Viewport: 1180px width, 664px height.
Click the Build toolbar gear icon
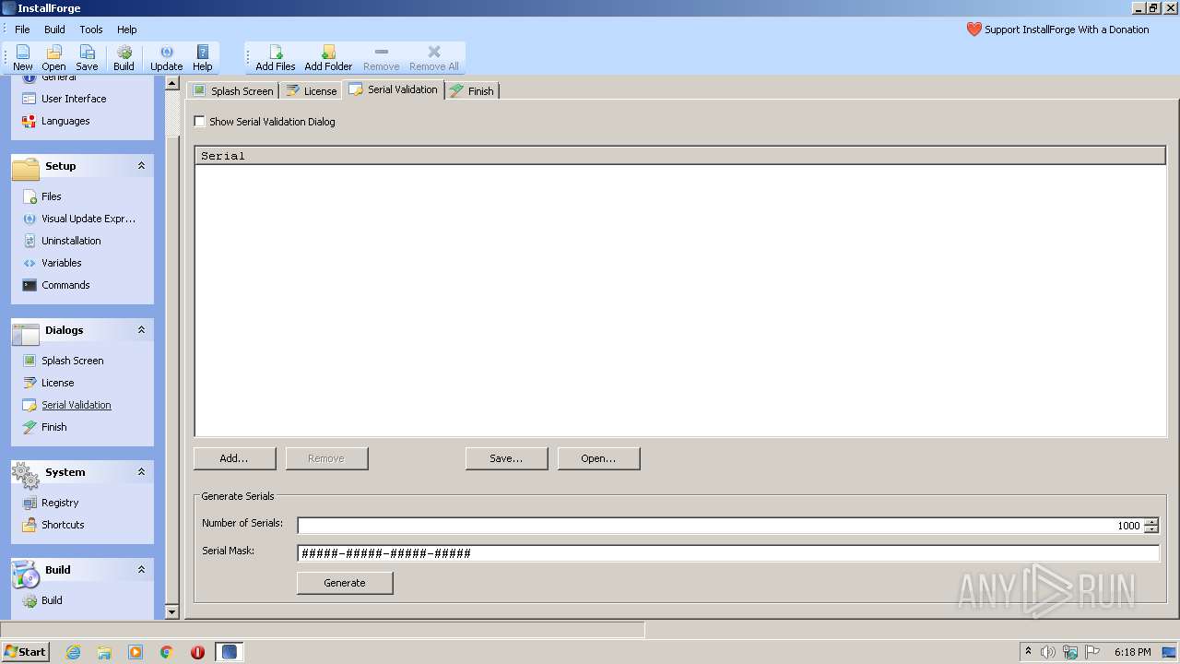[x=124, y=53]
